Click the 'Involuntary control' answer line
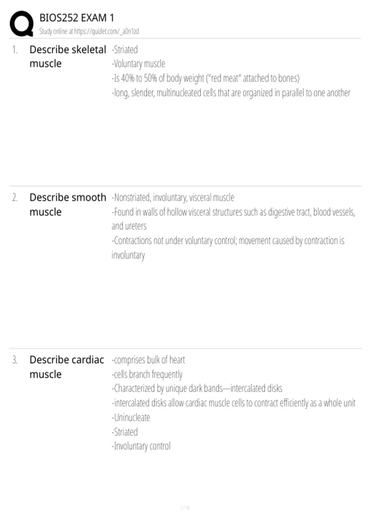 (141, 446)
